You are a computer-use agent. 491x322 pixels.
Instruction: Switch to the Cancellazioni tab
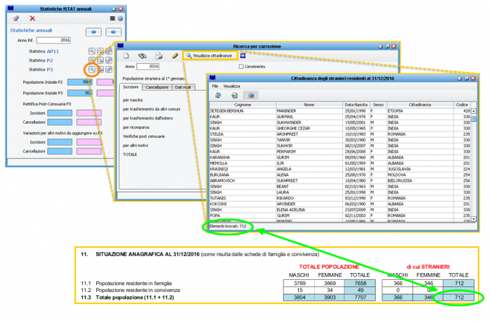[x=157, y=88]
